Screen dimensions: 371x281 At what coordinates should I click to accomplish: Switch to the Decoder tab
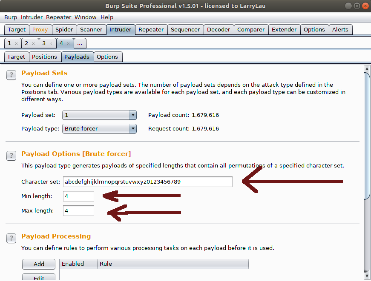coord(219,30)
